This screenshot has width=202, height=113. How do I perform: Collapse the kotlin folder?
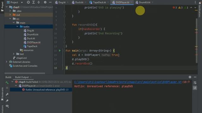[x=17, y=26]
